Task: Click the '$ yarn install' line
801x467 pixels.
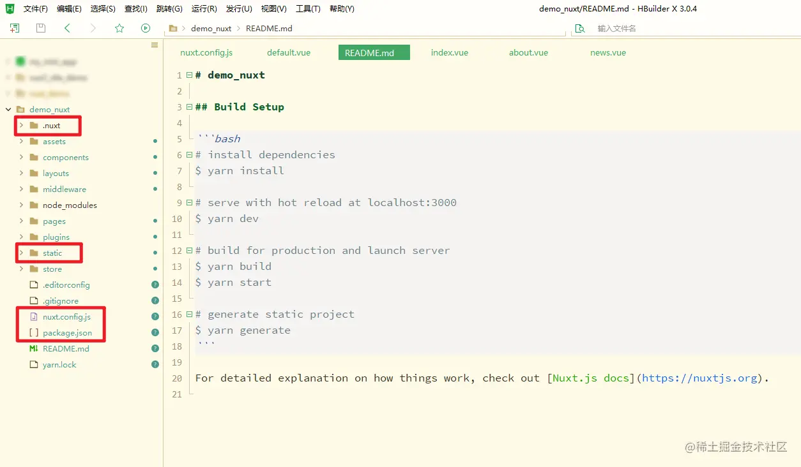Action: [x=240, y=171]
